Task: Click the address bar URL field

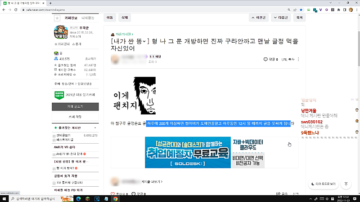Action: [x=154, y=10]
